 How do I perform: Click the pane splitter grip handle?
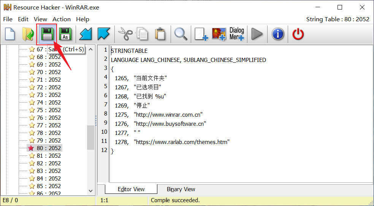[x=96, y=121]
